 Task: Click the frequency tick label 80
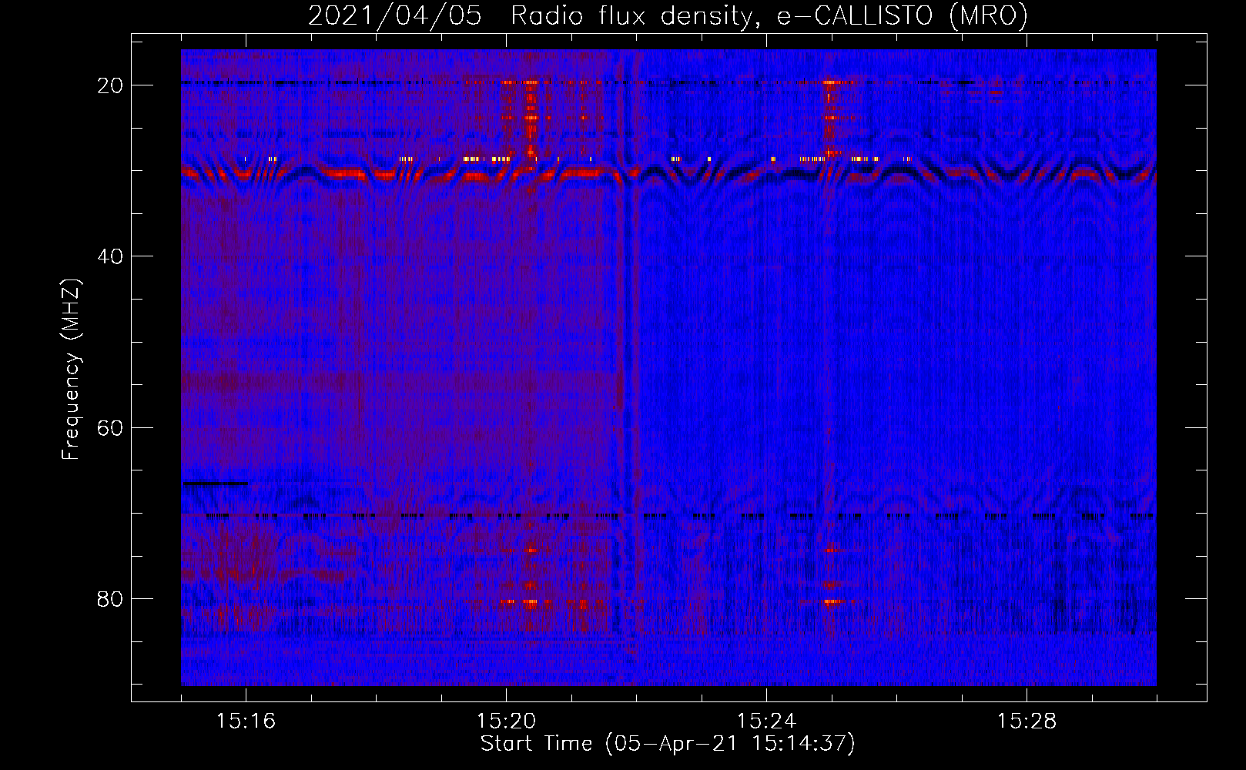coord(110,598)
